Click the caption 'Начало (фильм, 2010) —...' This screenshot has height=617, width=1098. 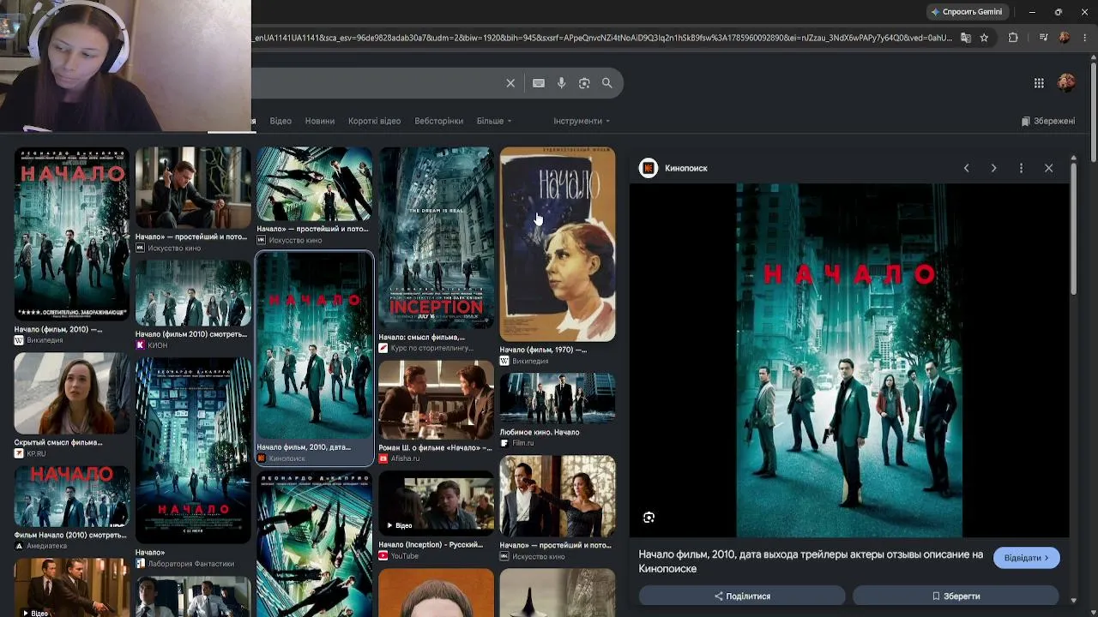click(x=58, y=329)
